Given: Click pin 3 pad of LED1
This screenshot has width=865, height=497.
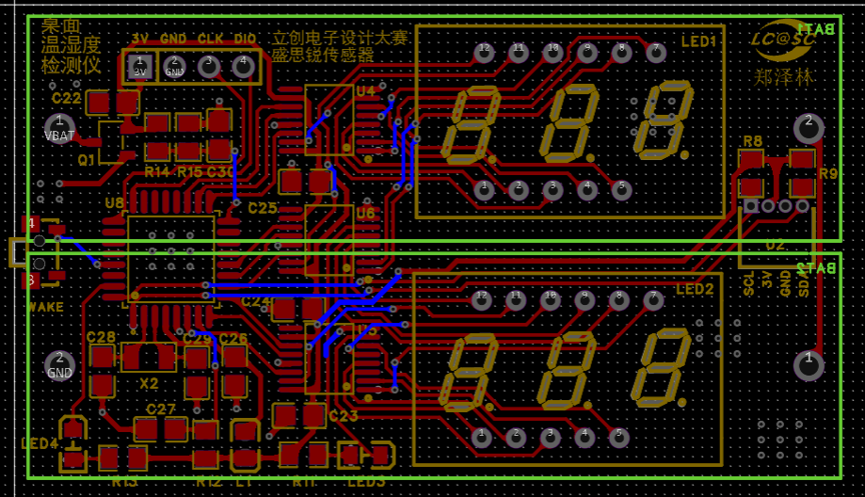Looking at the screenshot, I should coord(553,190).
